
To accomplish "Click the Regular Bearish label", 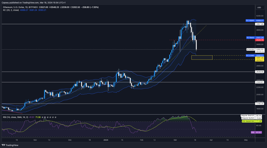I will (247, 115).
